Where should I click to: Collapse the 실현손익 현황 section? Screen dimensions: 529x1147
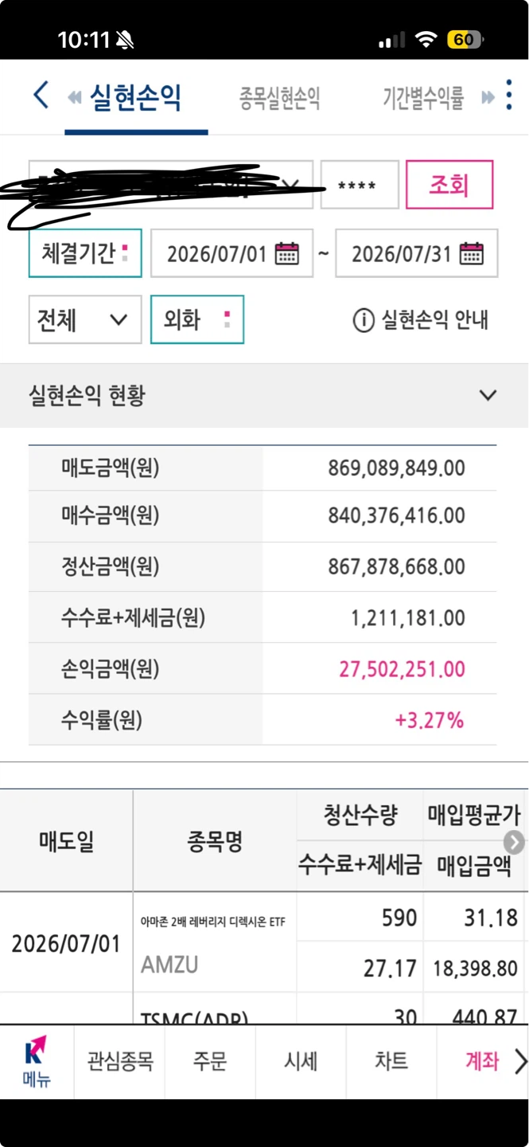[x=488, y=395]
